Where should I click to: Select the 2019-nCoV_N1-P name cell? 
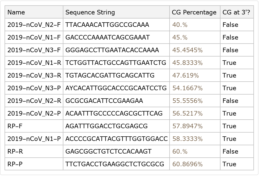(34, 139)
